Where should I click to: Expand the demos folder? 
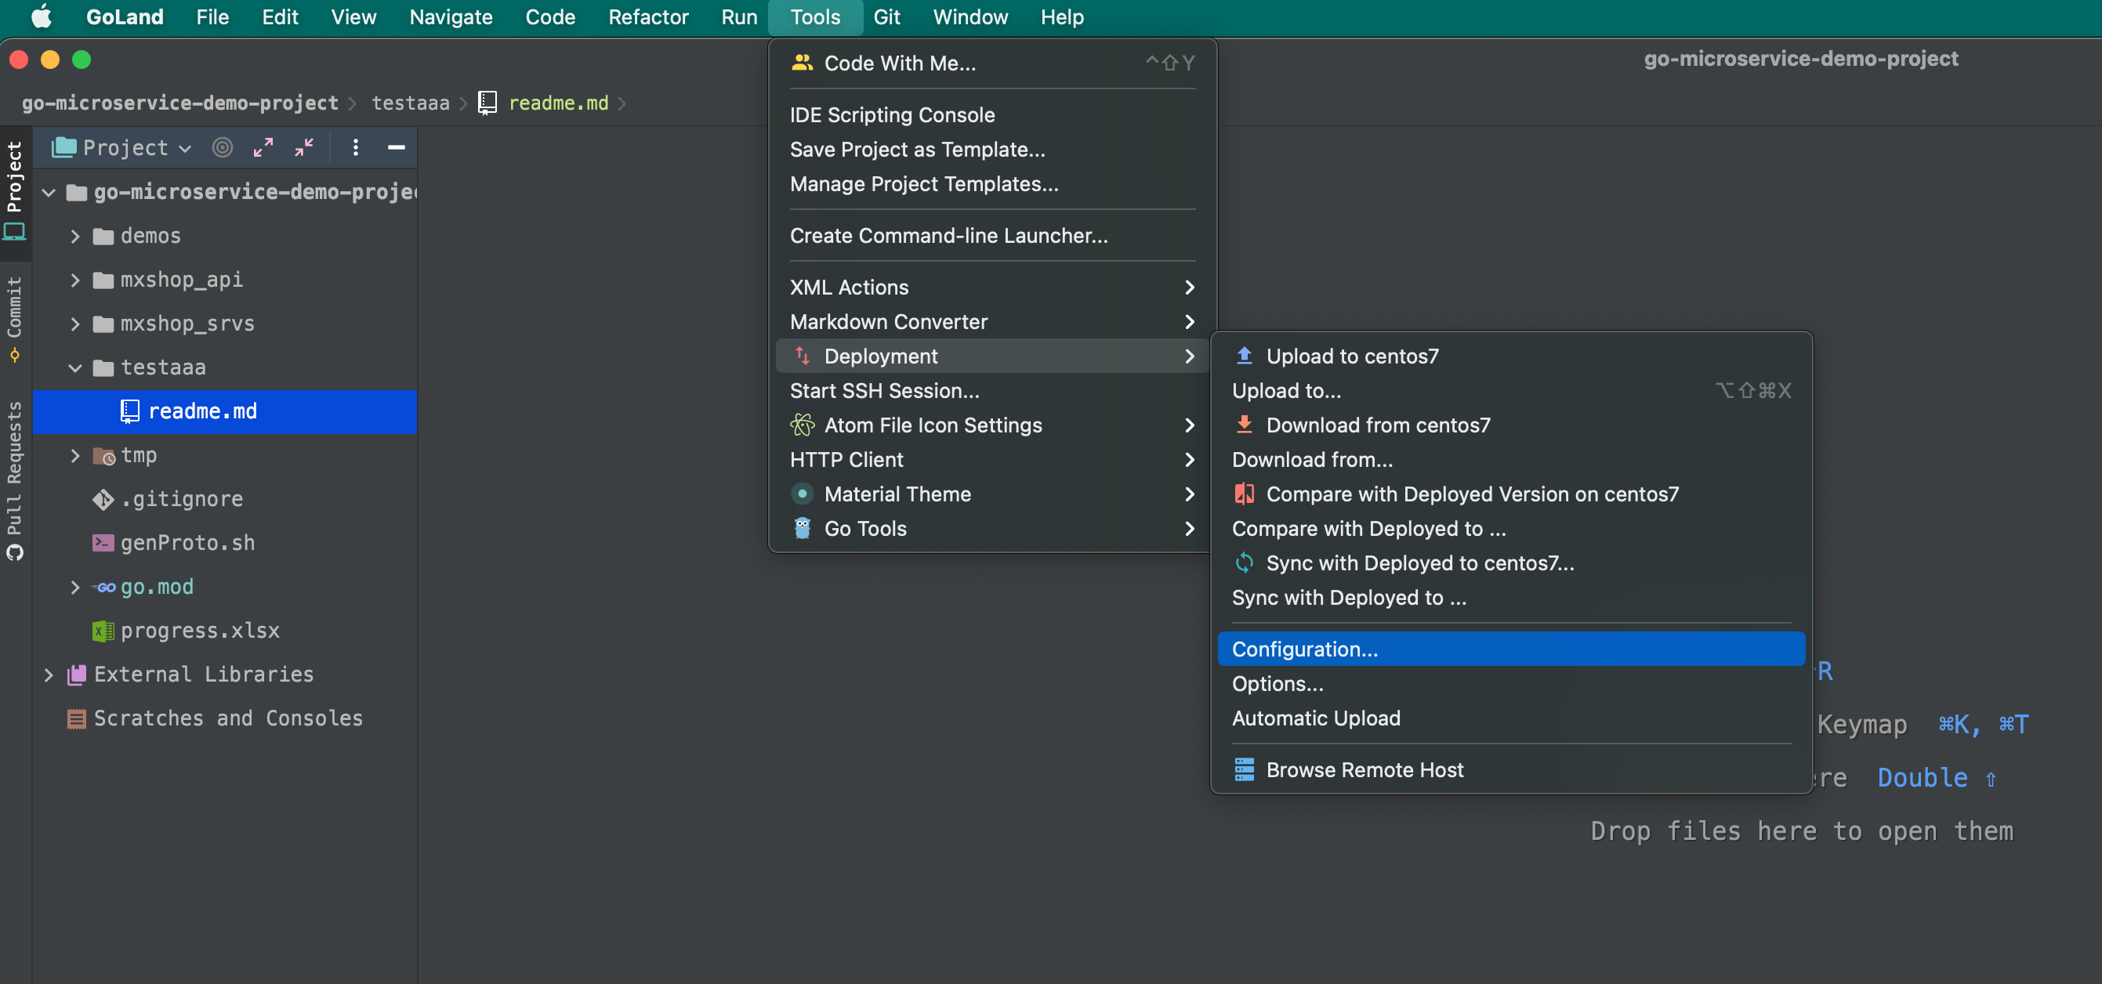point(75,237)
